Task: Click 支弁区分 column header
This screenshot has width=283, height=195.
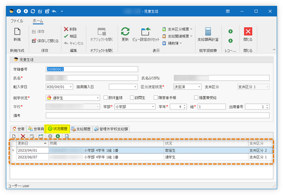Action: [x=260, y=143]
